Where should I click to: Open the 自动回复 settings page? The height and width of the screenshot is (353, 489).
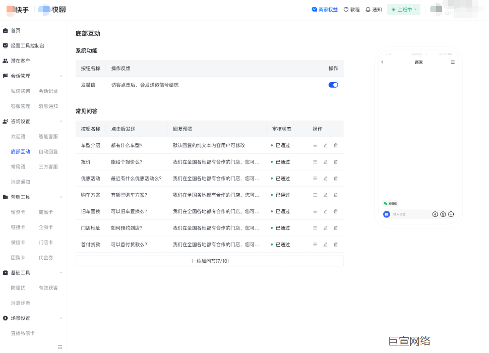(48, 151)
